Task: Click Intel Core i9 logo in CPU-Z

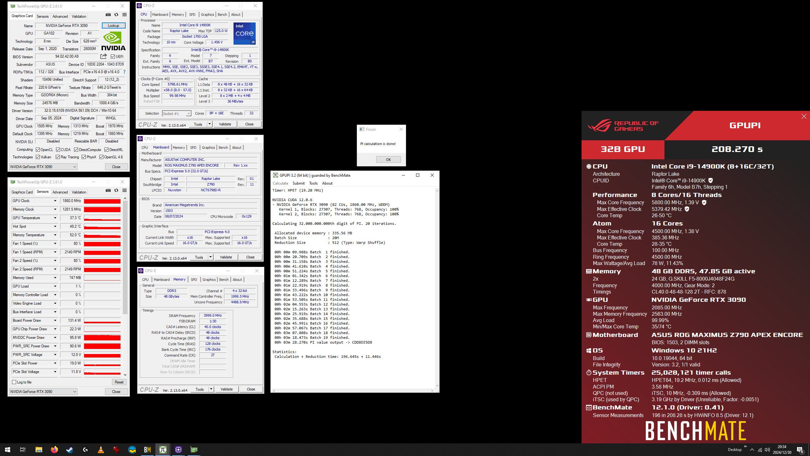Action: [244, 33]
